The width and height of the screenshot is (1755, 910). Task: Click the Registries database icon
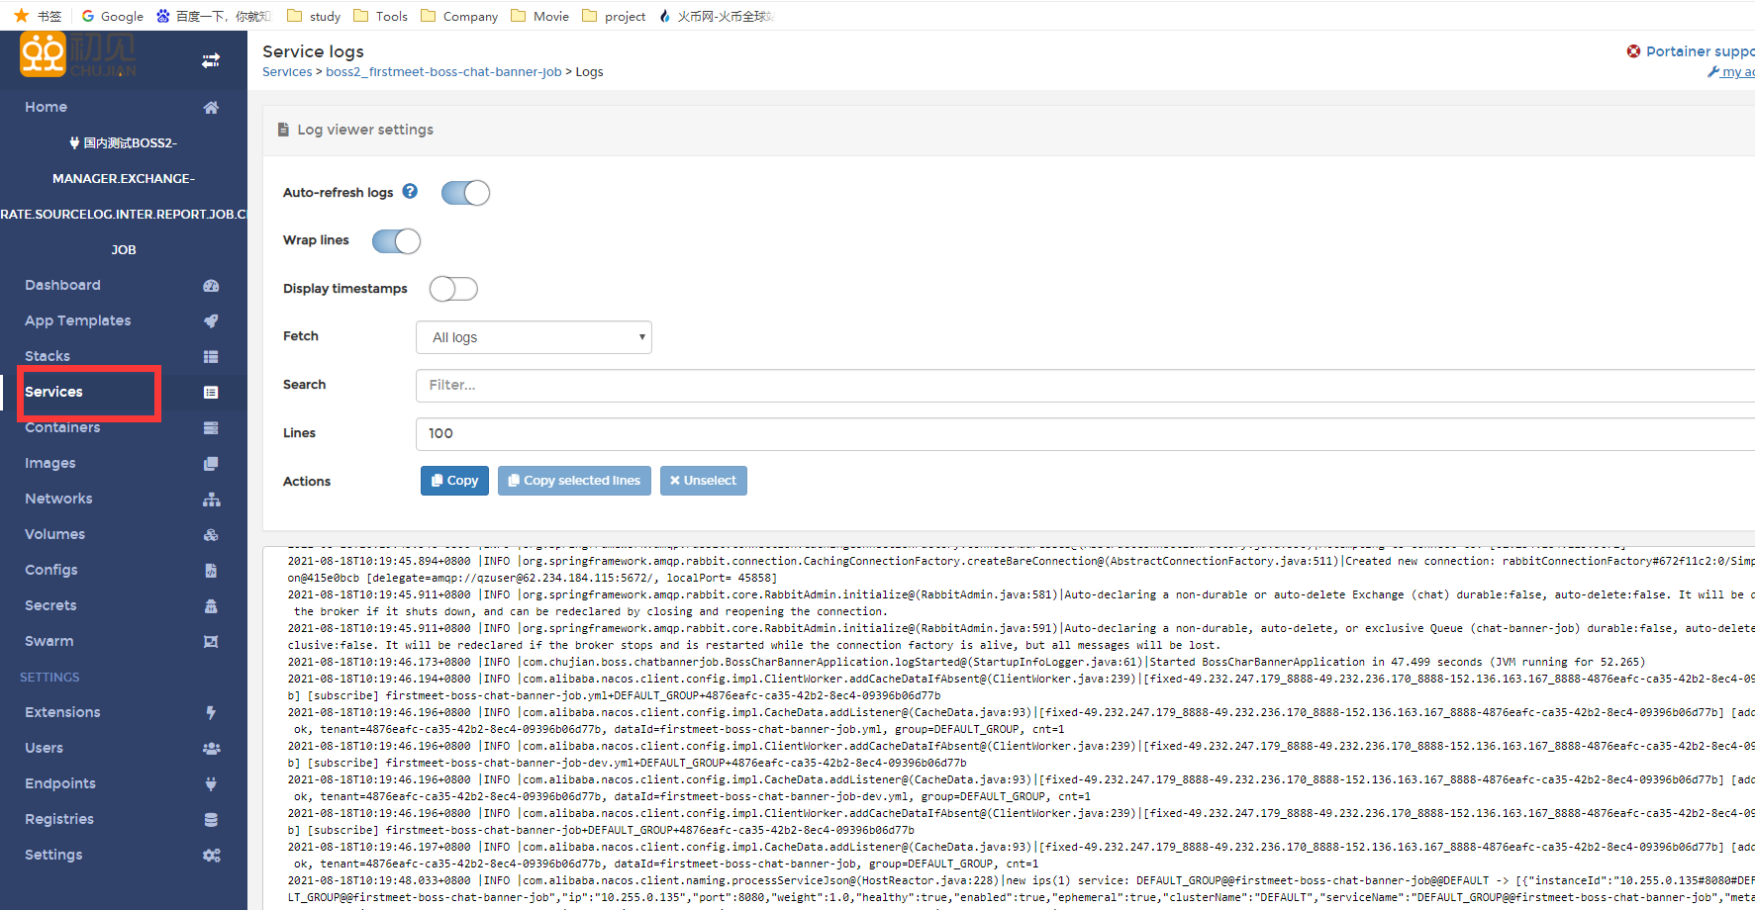pyautogui.click(x=211, y=820)
